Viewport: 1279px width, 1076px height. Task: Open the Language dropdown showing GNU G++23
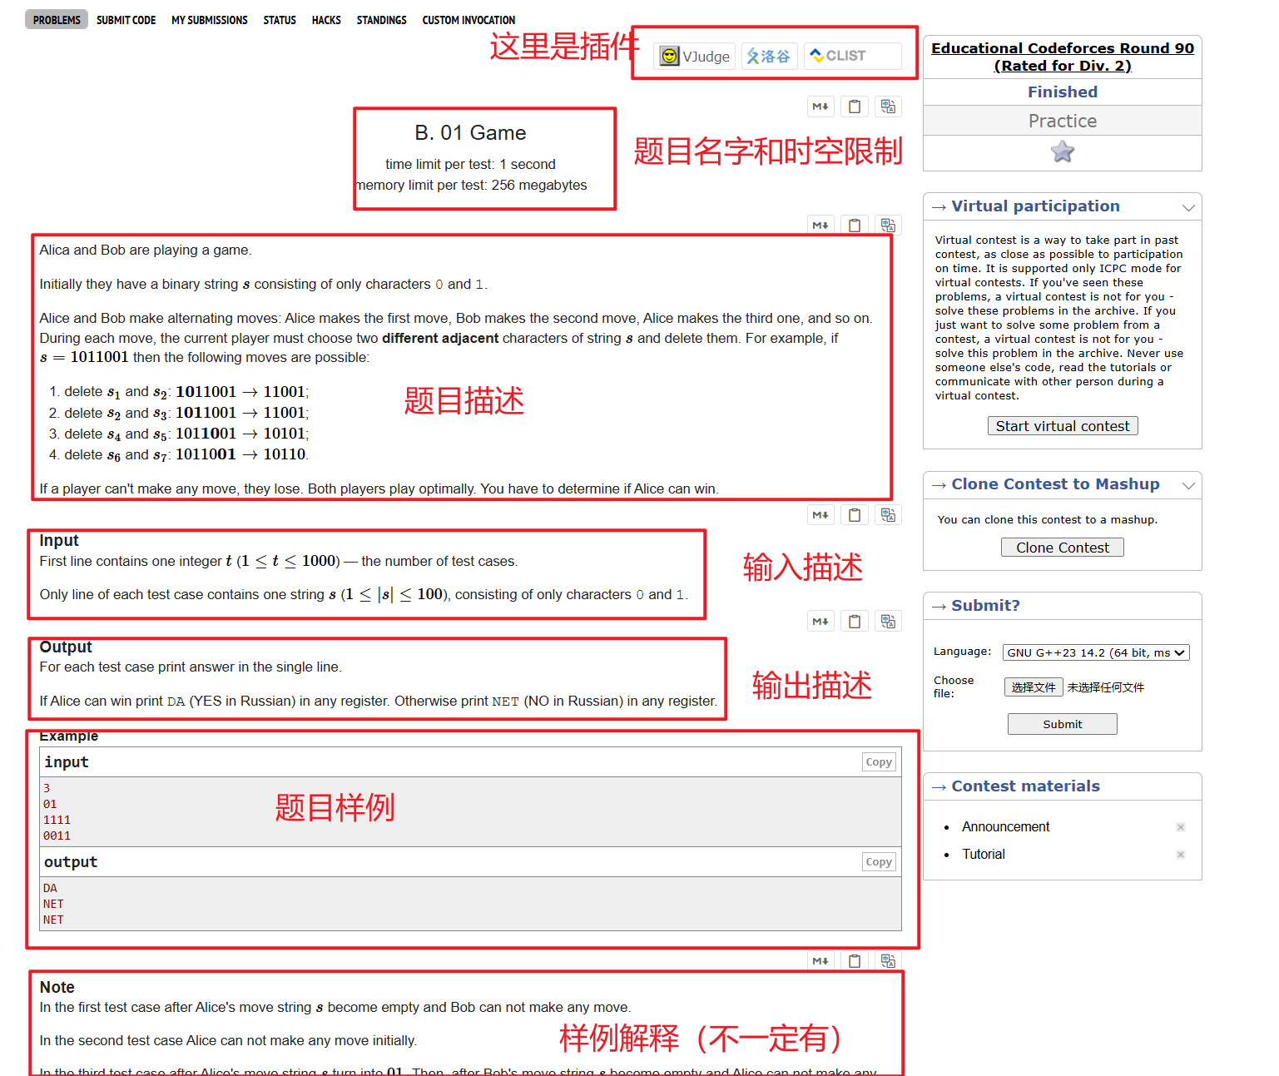(x=1095, y=652)
